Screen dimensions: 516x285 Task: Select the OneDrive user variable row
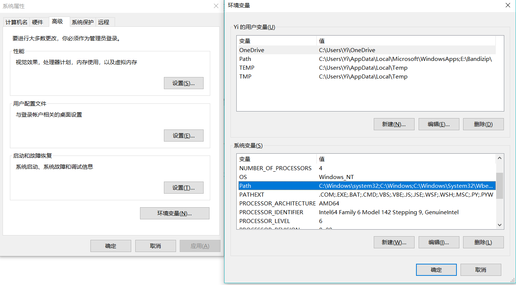click(367, 50)
